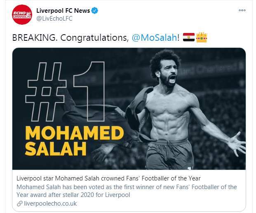This screenshot has height=213, width=256.
Task: Click the Egypt flag emoji
Action: click(188, 38)
